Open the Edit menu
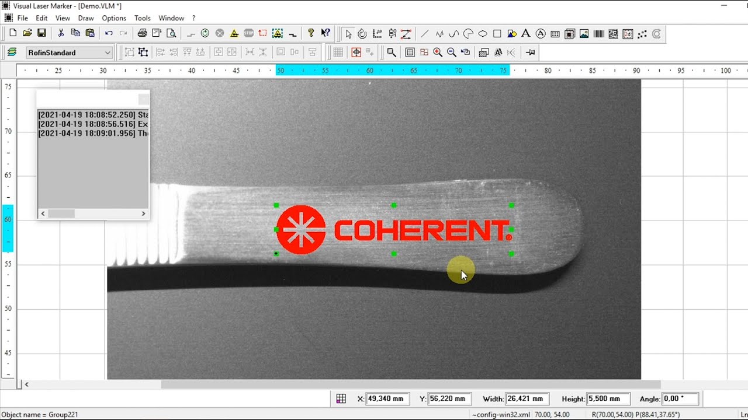 (x=41, y=18)
